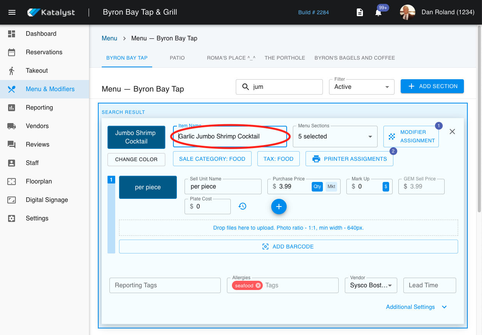This screenshot has height=335, width=482.
Task: Click Dan Roland's profile avatar
Action: 408,12
